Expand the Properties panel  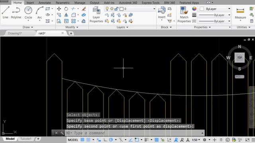click(202, 27)
